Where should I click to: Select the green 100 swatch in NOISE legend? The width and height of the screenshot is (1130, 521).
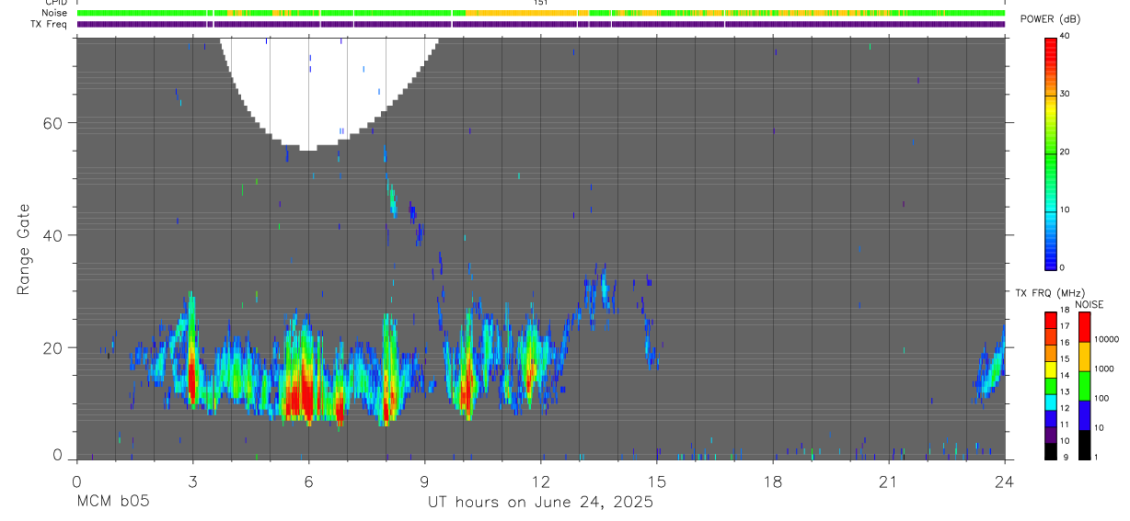coord(1084,385)
